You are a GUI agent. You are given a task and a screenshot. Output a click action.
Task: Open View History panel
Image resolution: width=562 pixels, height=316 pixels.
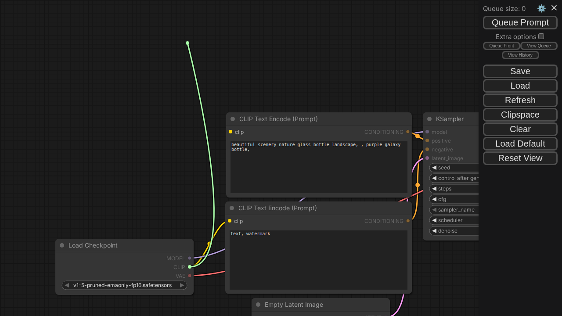[x=520, y=55]
